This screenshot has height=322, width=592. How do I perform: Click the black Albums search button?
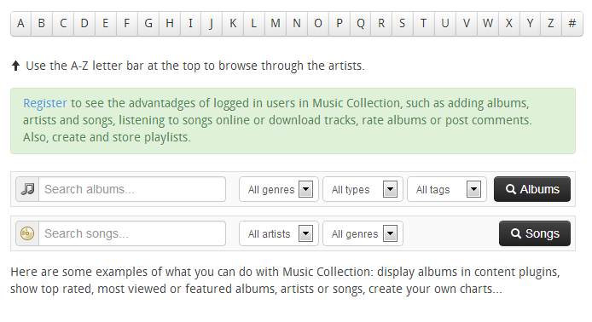pyautogui.click(x=532, y=189)
